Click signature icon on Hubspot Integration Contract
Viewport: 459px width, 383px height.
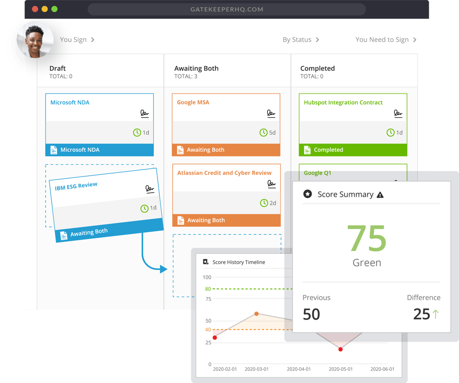(398, 114)
